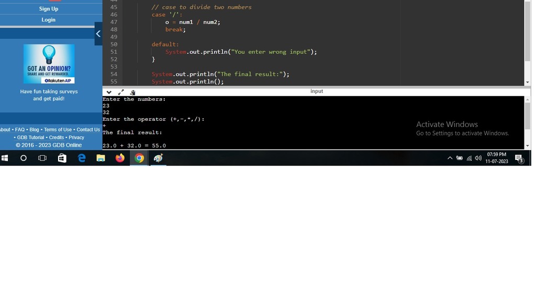Viewport: 536px width, 301px height.
Task: Click 'The final result:' println in the editor
Action: click(x=220, y=74)
